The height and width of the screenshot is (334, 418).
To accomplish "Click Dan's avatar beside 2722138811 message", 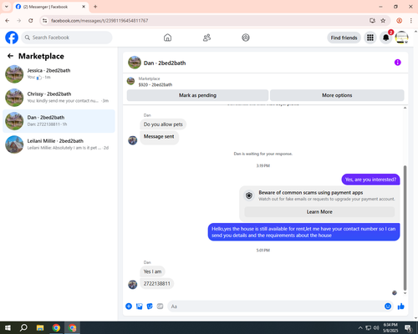I will [132, 284].
